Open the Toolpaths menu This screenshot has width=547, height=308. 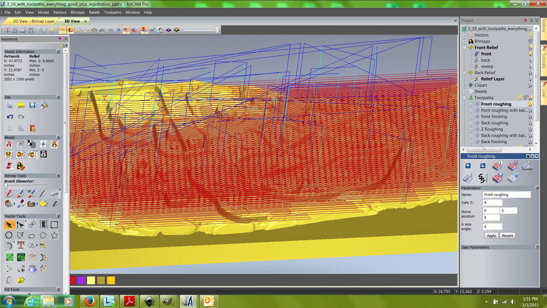click(x=112, y=12)
